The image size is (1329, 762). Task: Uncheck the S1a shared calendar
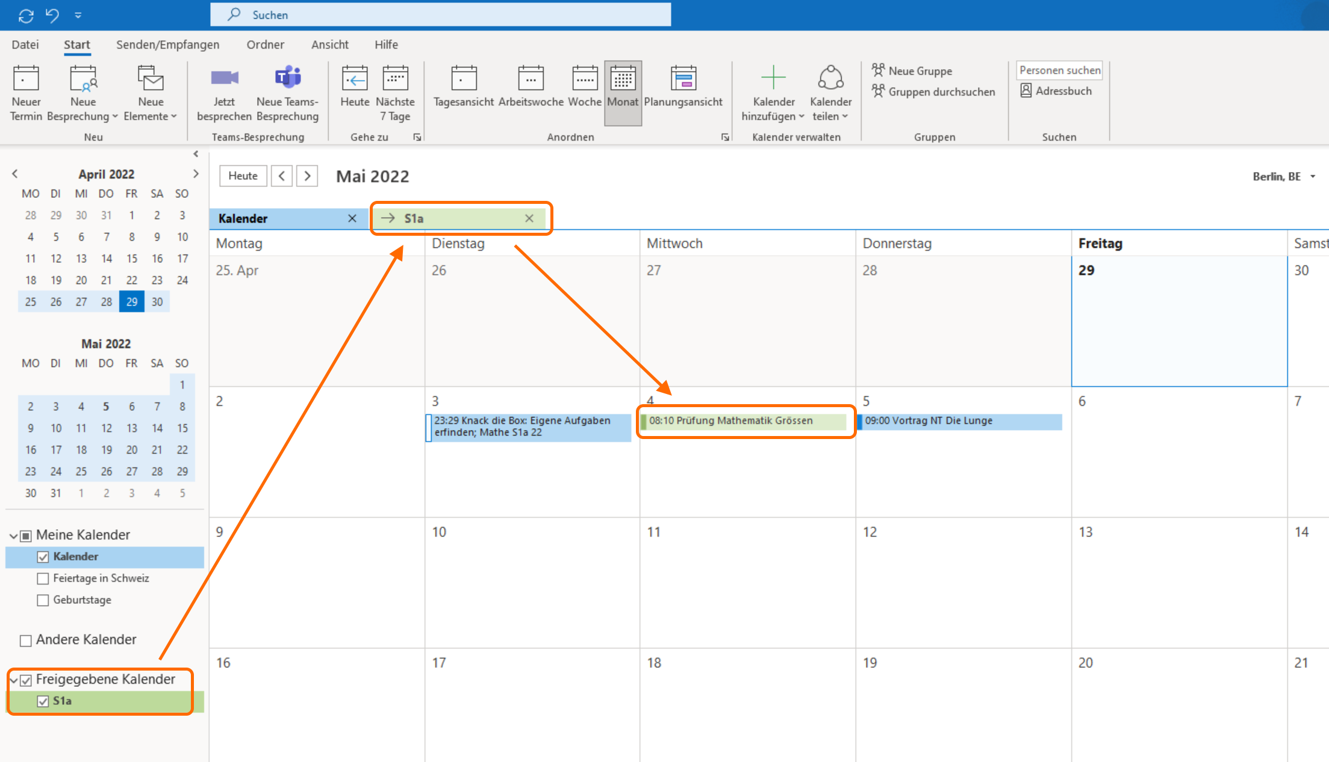43,701
